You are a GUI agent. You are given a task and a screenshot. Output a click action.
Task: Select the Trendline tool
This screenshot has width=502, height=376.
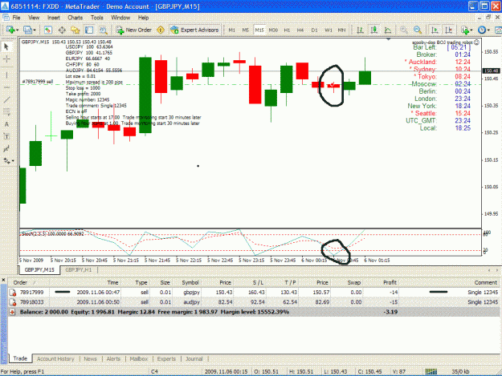(6, 99)
